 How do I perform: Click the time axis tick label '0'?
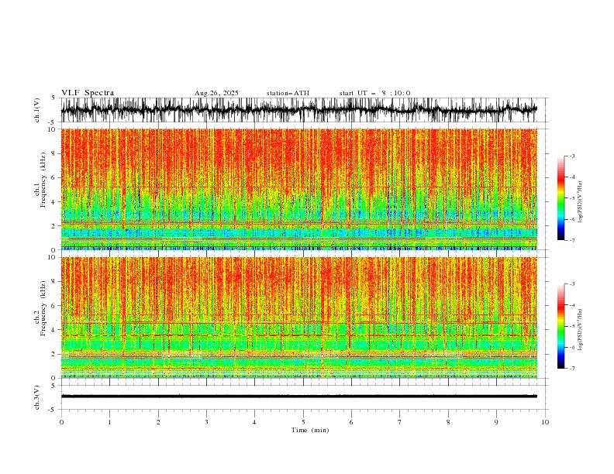(61, 422)
